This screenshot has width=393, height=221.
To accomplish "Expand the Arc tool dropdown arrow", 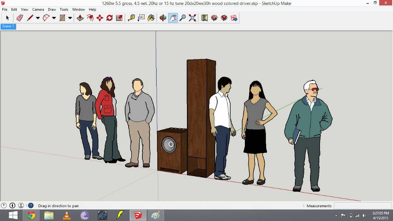I will pyautogui.click(x=54, y=18).
